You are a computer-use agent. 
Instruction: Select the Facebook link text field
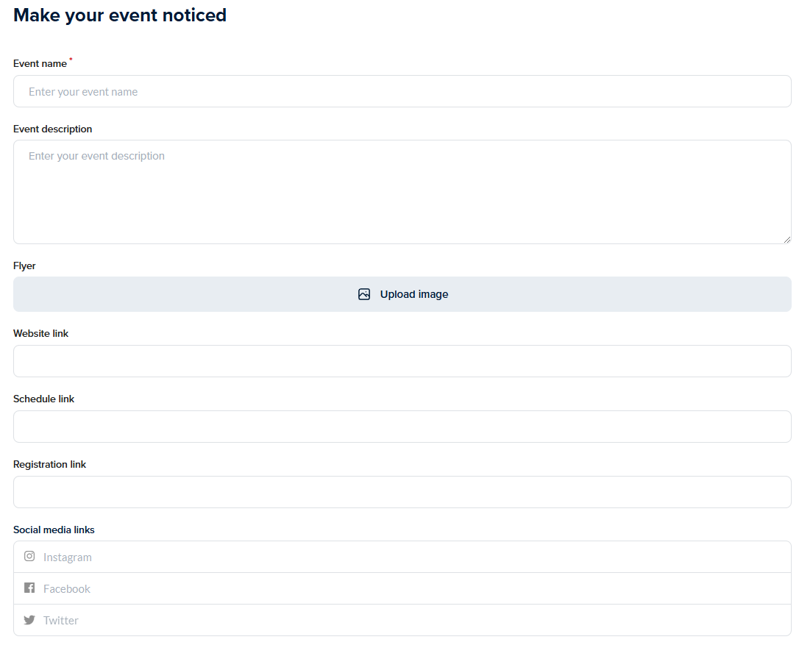pos(412,589)
